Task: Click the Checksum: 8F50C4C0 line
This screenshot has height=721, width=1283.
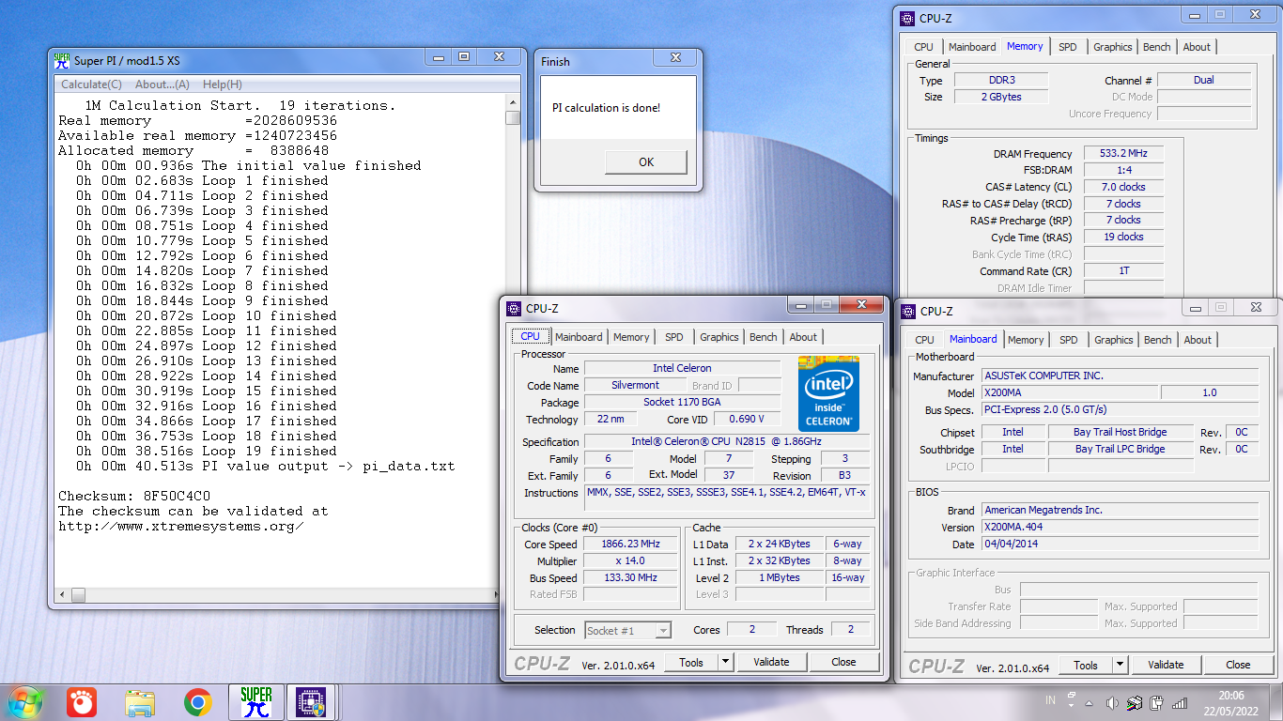Action: point(134,496)
